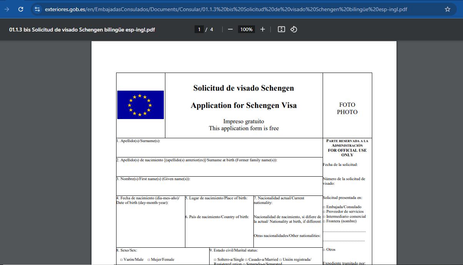463x265 pixels.
Task: Click Otras nacionalidades/Other nationalities
Action: click(287, 235)
